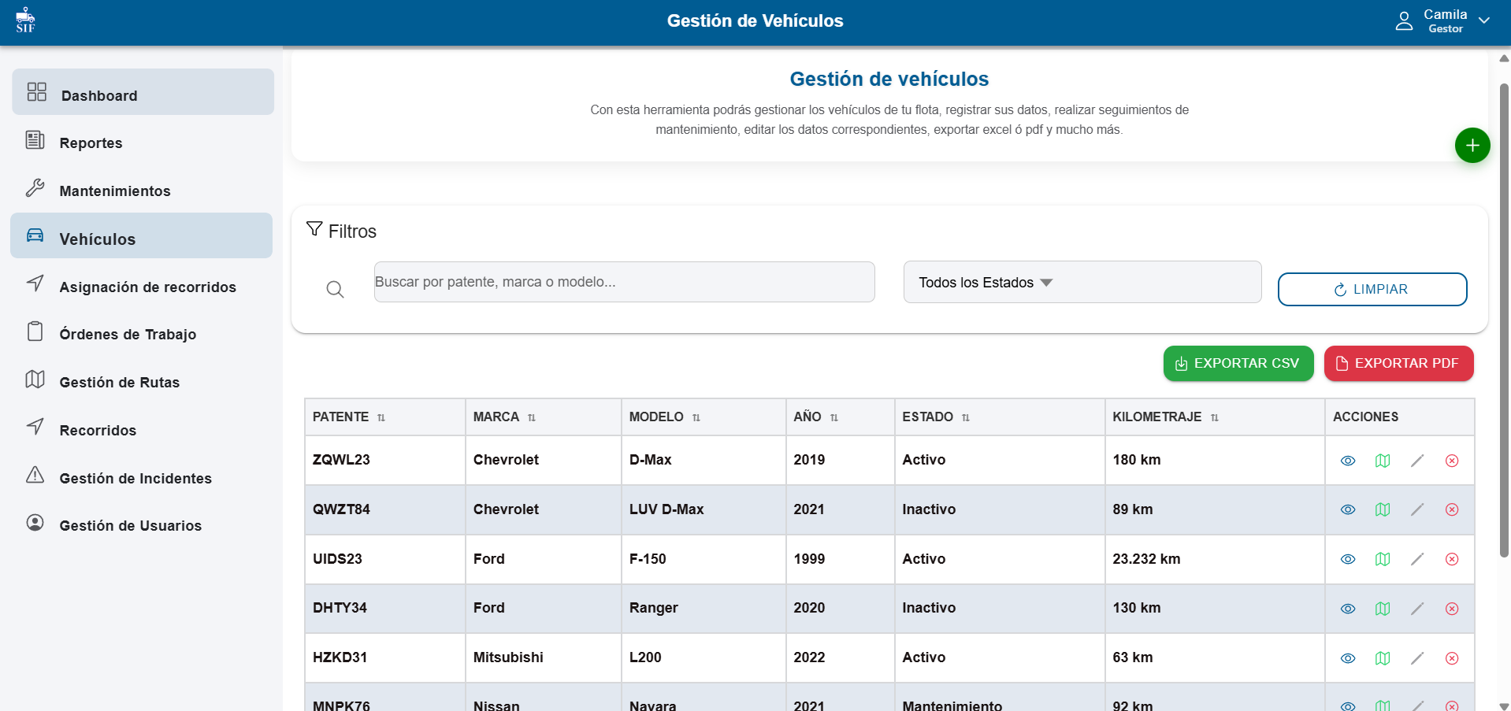Open map icon for Mitsubishi L200 row

point(1382,658)
